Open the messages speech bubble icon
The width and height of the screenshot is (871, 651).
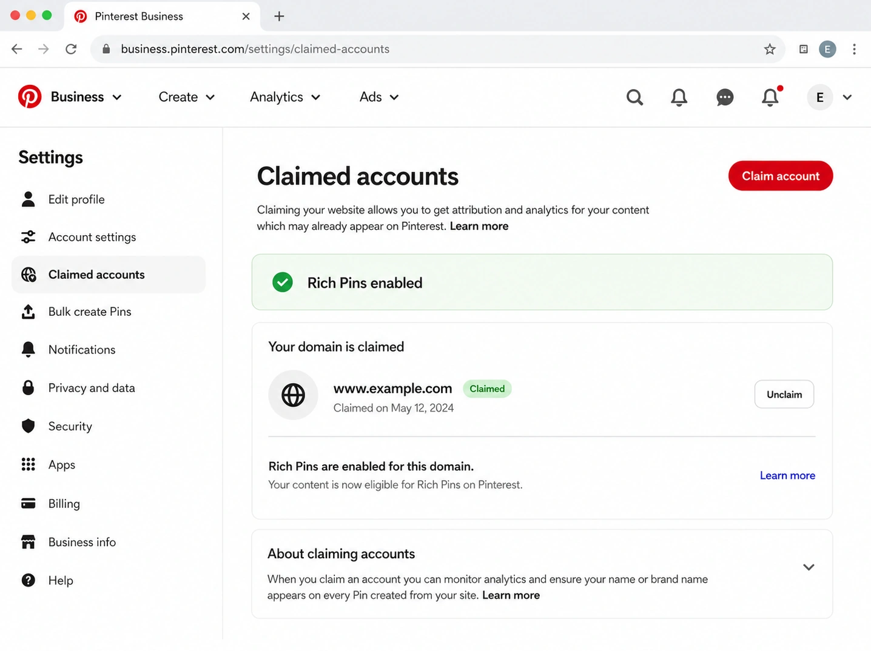725,97
